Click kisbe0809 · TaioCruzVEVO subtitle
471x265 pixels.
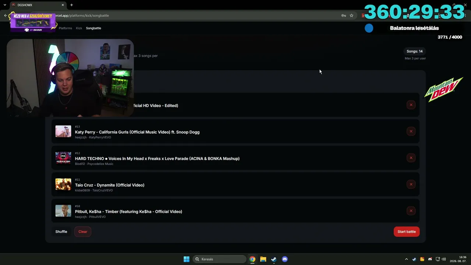[94, 190]
